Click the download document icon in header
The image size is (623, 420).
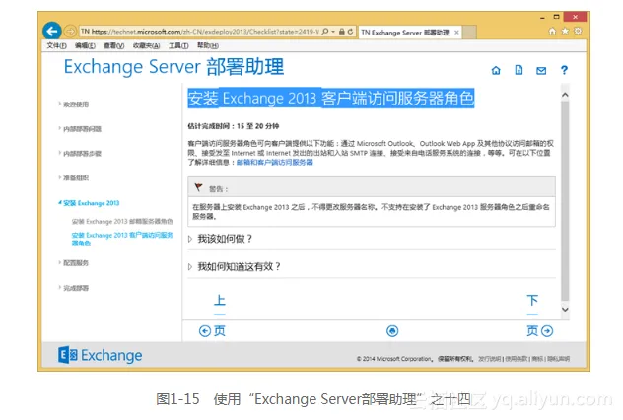[x=519, y=71]
